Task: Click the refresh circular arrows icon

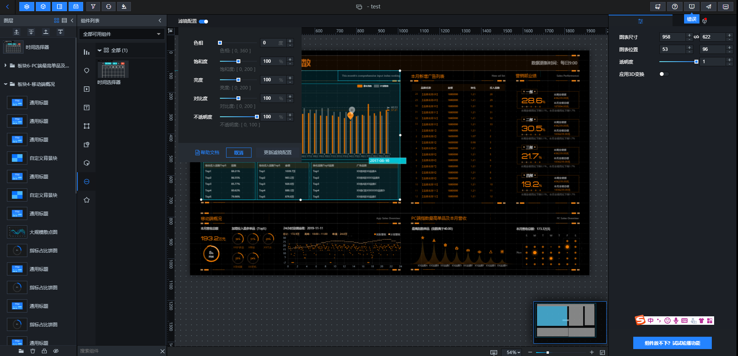Action: (x=109, y=7)
